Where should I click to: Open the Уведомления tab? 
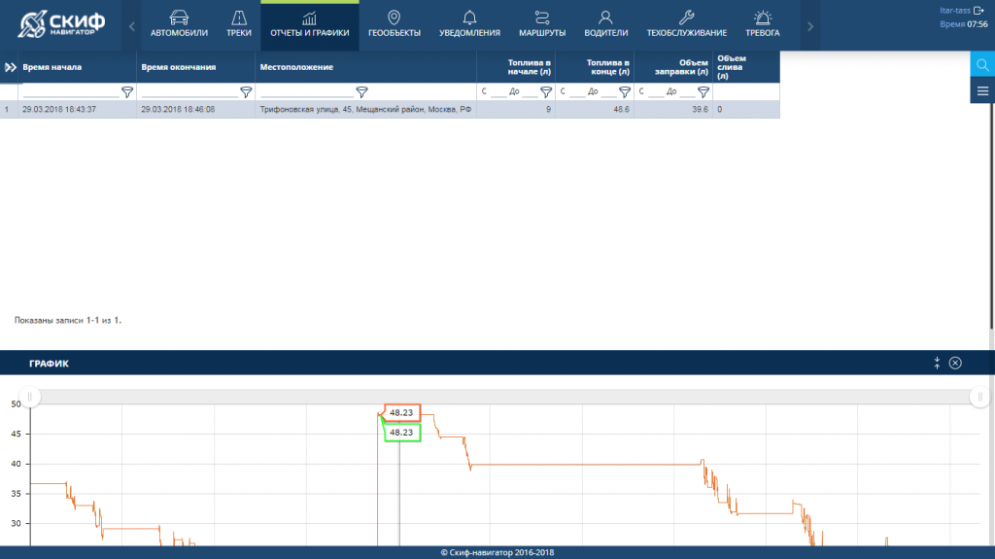(469, 25)
